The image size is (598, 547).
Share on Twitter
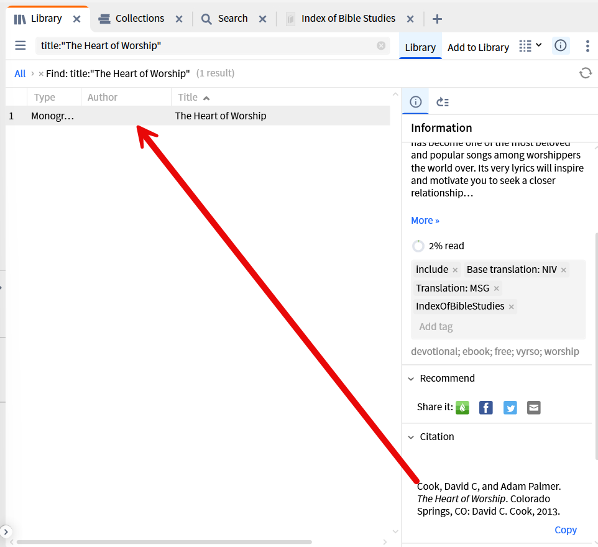(x=510, y=407)
